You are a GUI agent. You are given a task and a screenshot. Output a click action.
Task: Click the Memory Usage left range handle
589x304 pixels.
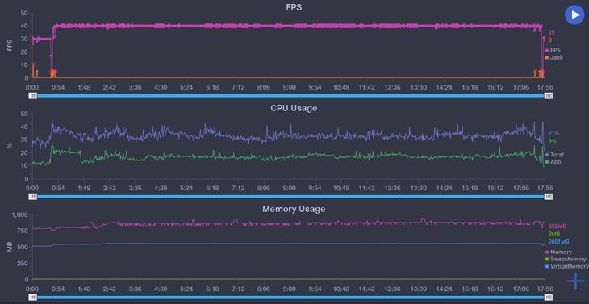click(33, 298)
